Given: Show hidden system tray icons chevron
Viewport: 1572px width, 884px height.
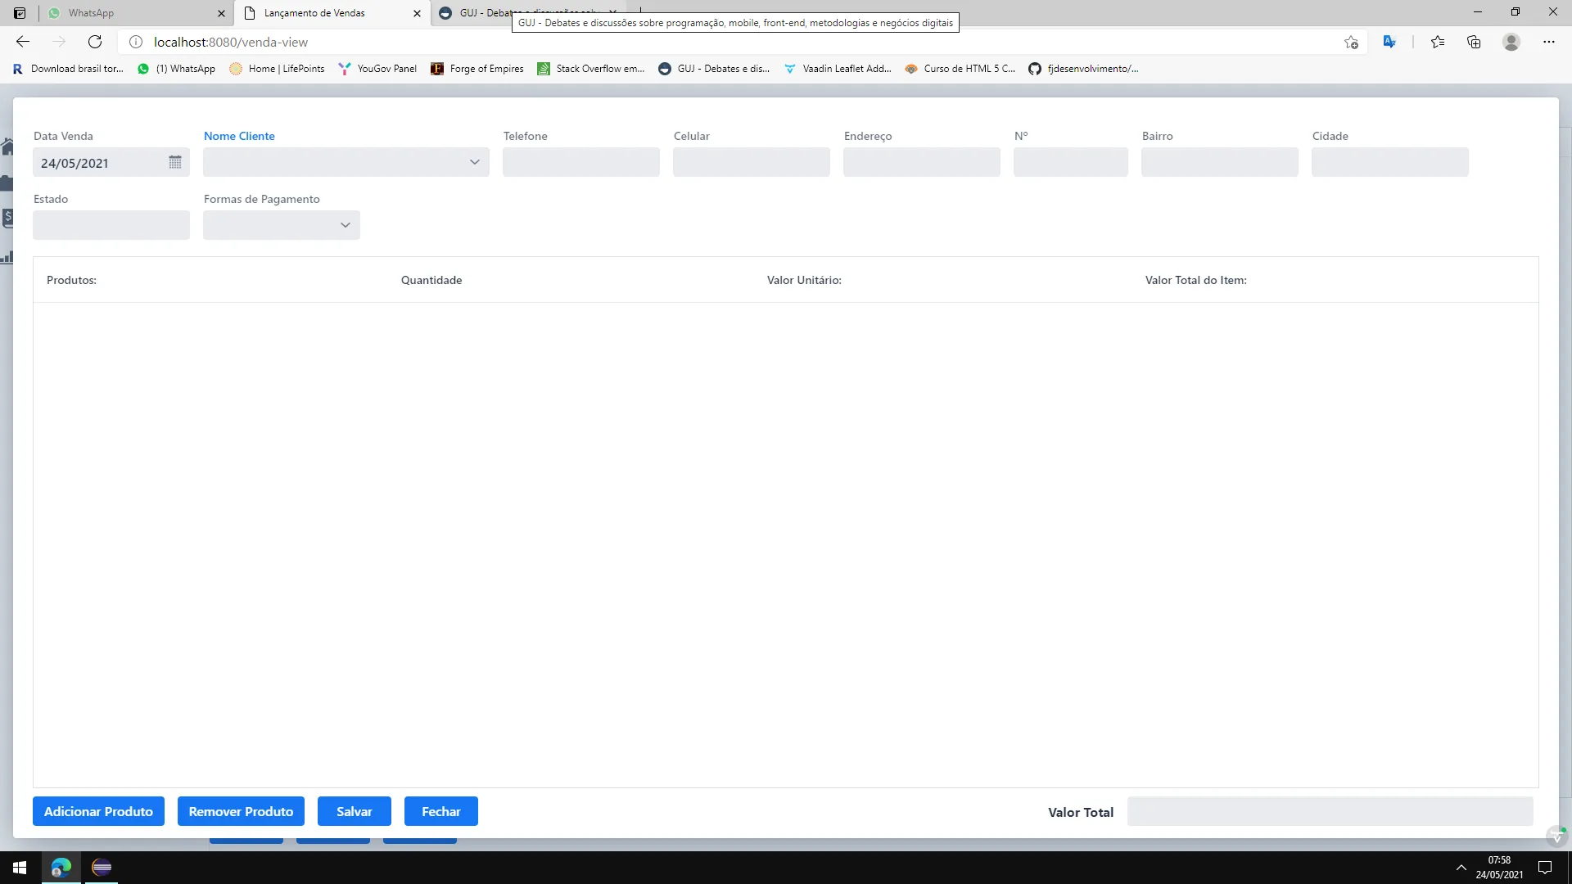Looking at the screenshot, I should (x=1461, y=868).
